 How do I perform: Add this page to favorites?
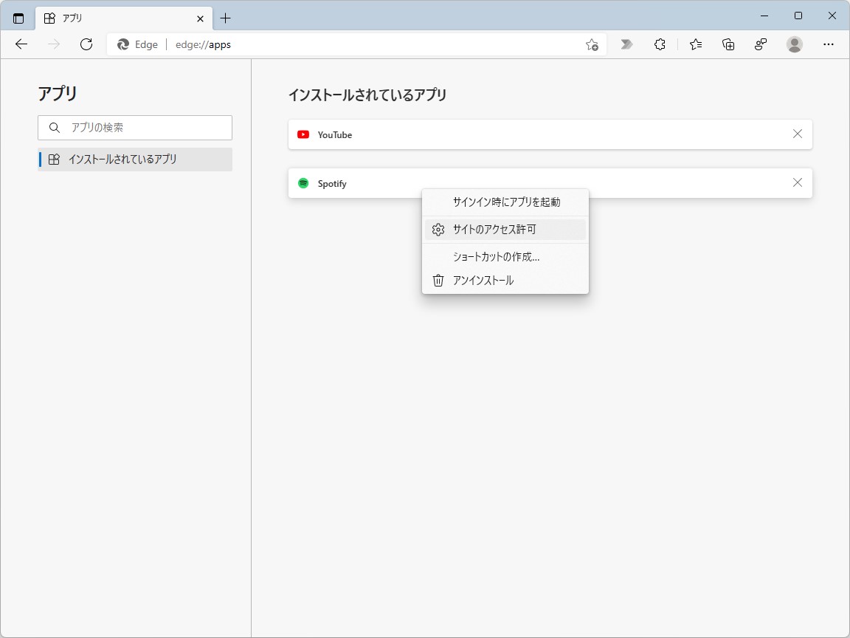[x=592, y=44]
